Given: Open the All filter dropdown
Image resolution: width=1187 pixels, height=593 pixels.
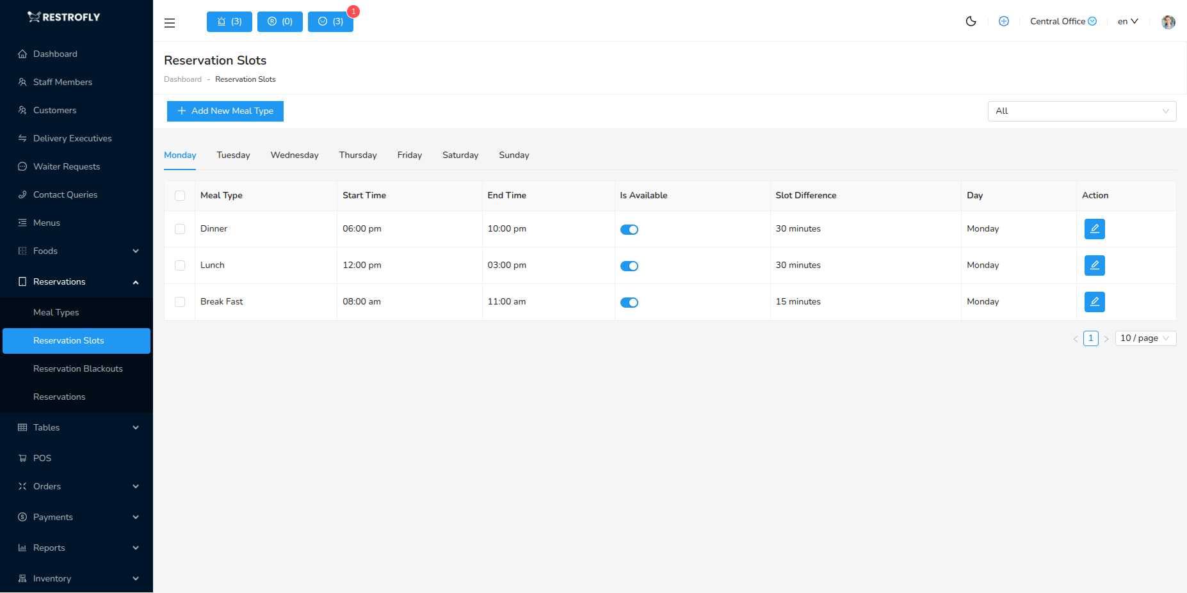Looking at the screenshot, I should point(1081,111).
